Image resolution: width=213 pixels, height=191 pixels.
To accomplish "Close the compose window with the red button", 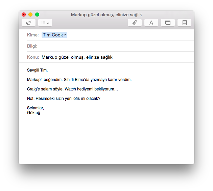I will tap(24, 15).
